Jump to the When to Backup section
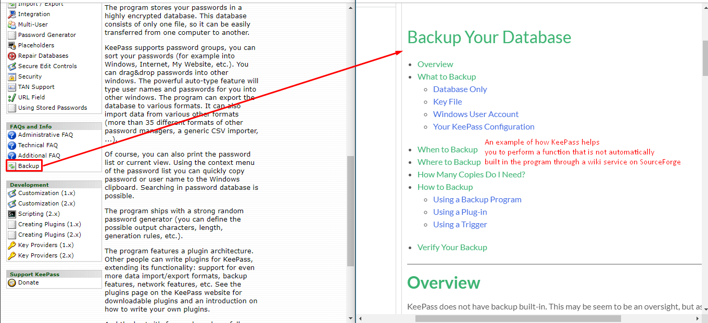The width and height of the screenshot is (708, 323). [448, 150]
